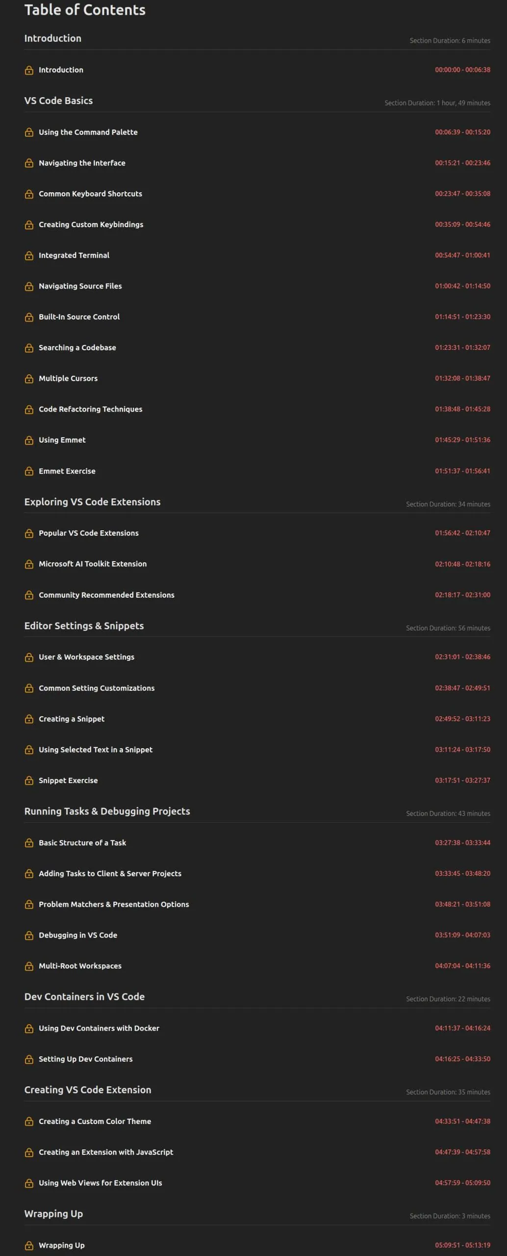Open Microsoft AI Toolkit Extension lesson
This screenshot has height=1256, width=507.
tap(93, 564)
